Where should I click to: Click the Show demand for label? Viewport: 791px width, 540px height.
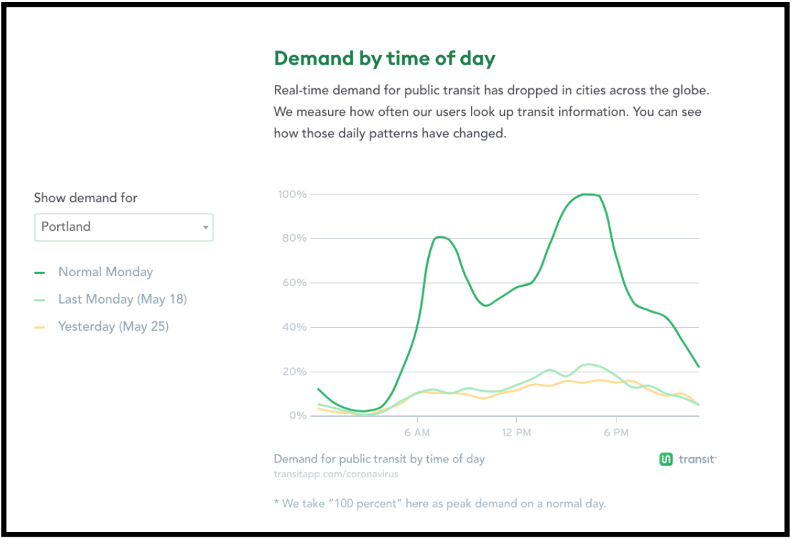[x=86, y=198]
